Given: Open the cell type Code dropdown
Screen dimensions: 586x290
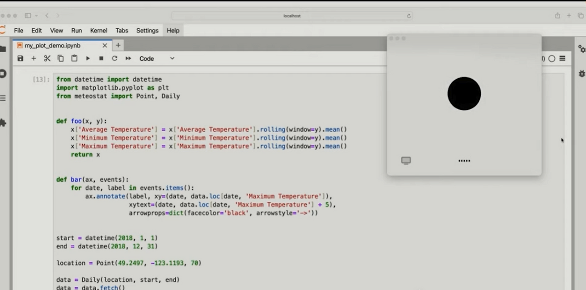Looking at the screenshot, I should click(x=157, y=59).
